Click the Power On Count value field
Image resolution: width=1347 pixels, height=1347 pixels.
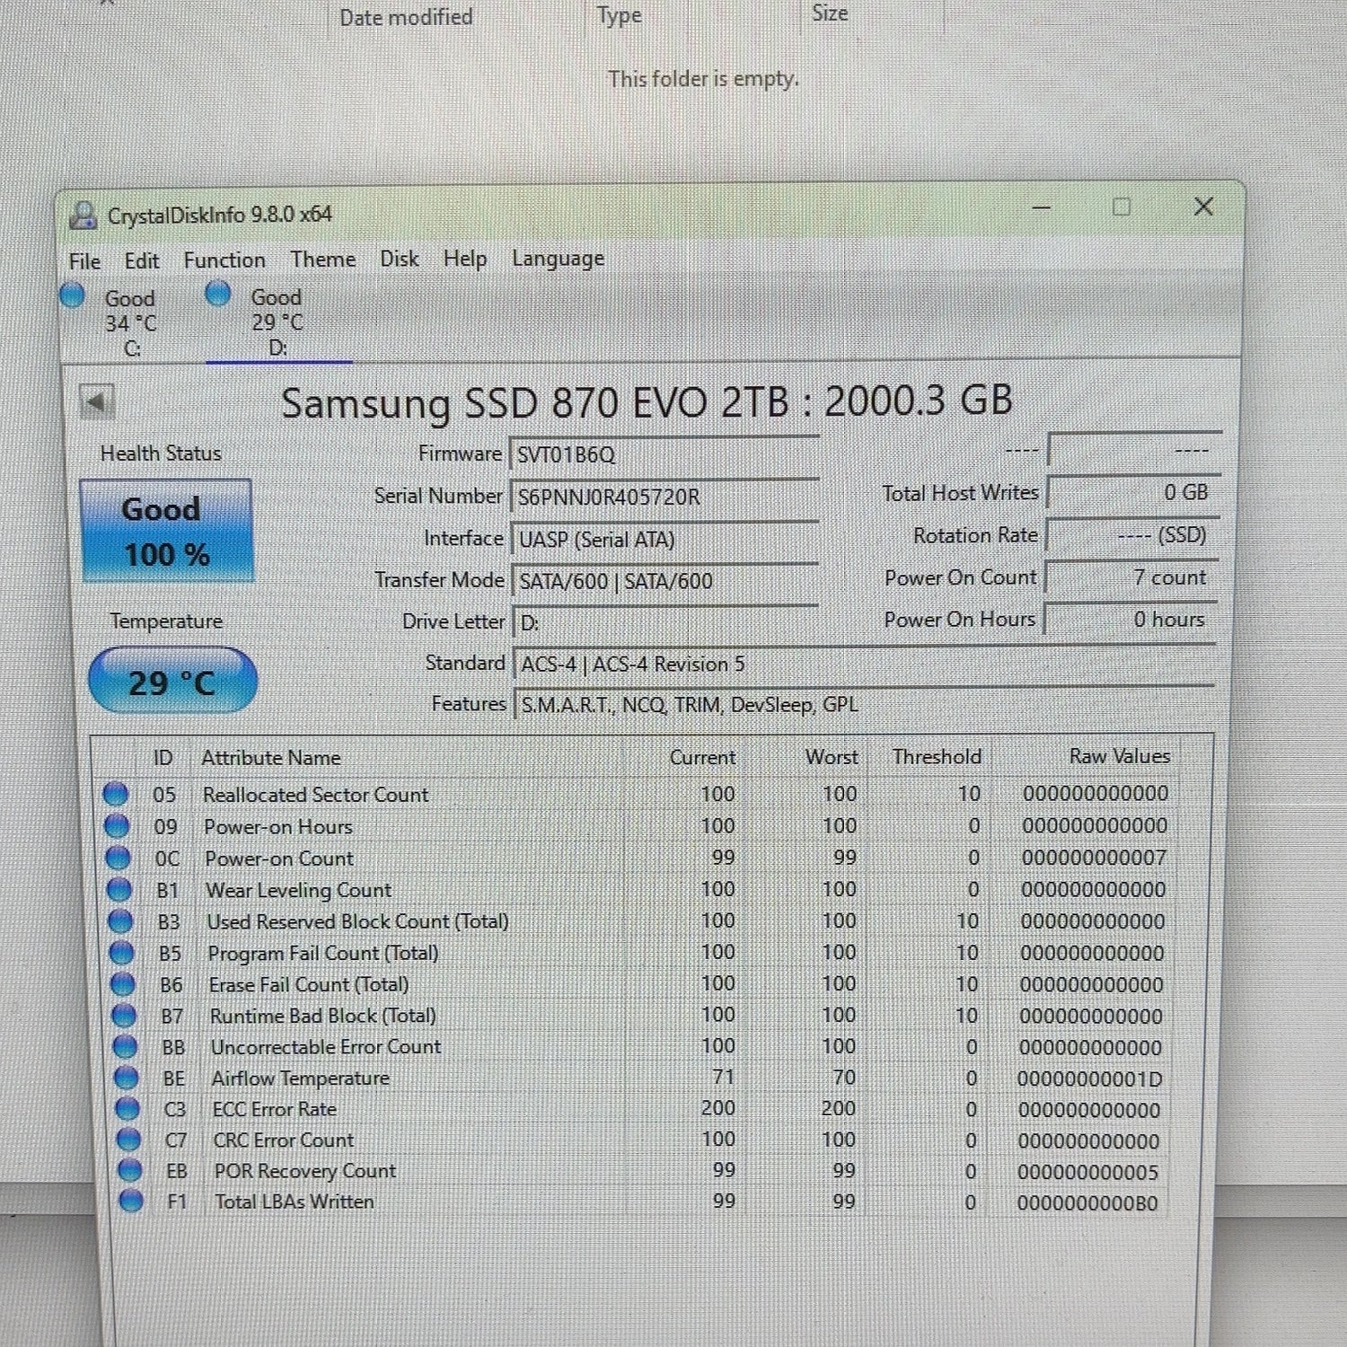click(x=1131, y=577)
